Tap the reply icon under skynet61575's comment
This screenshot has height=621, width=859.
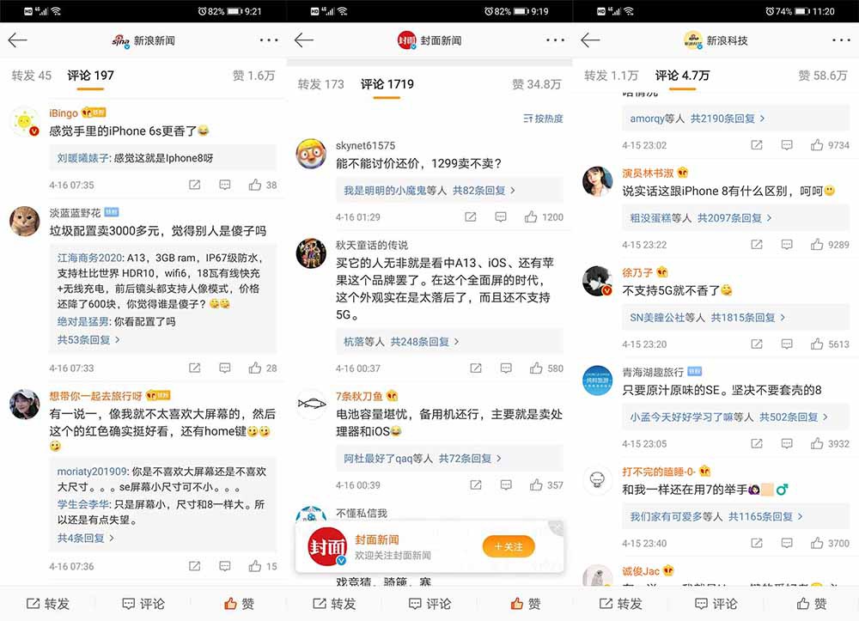pyautogui.click(x=501, y=217)
